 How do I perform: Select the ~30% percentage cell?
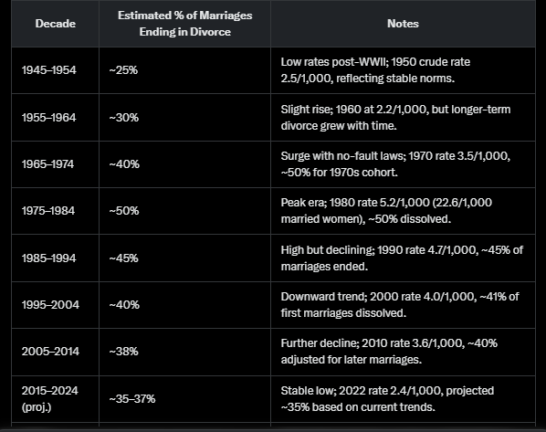[124, 118]
